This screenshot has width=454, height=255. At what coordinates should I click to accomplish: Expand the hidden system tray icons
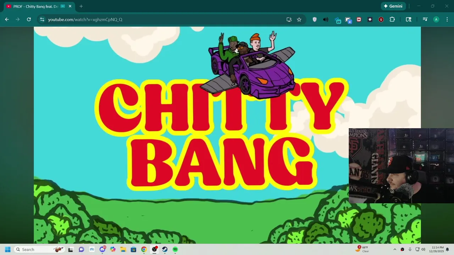[395, 249]
